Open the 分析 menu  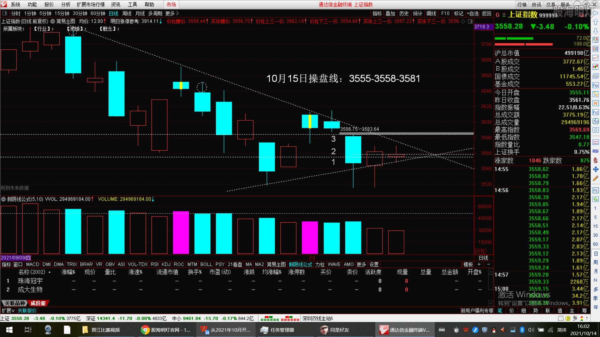pos(66,4)
